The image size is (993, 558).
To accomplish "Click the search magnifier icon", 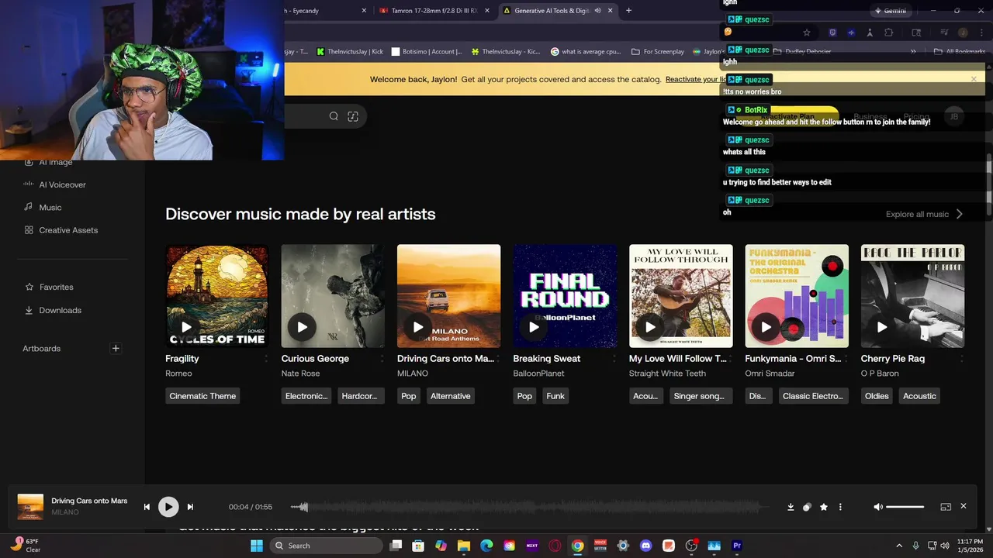I will pos(334,116).
